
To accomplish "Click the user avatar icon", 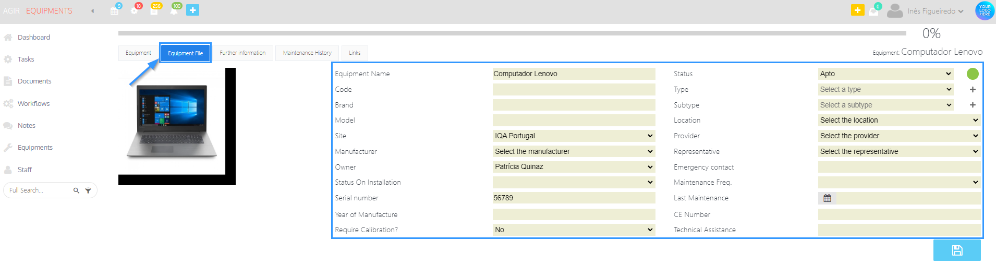I will tap(895, 11).
